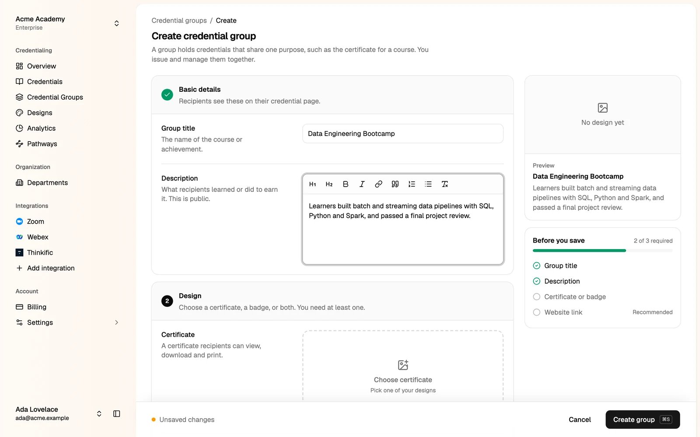Image resolution: width=700 pixels, height=437 pixels.
Task: Open Billing under Account
Action: click(x=68, y=307)
